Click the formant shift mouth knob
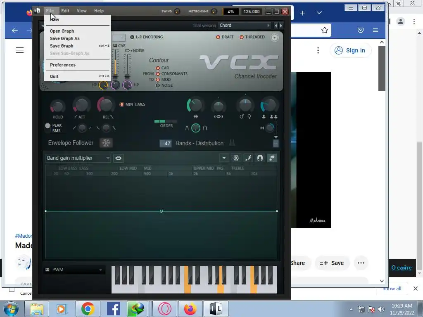The image size is (423, 317). 218,106
